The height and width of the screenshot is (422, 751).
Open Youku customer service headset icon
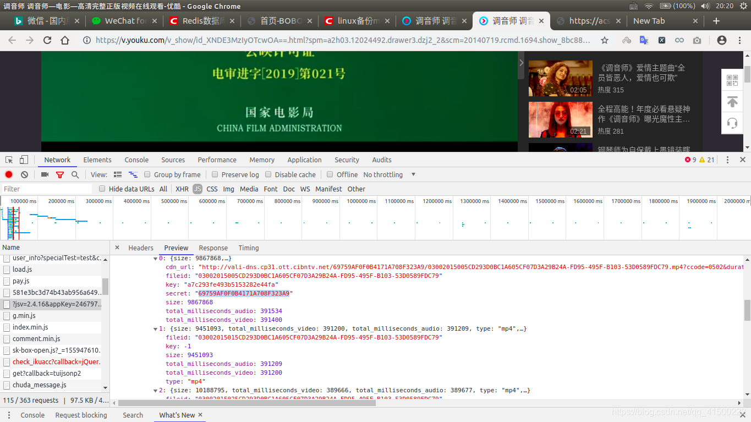coord(732,123)
